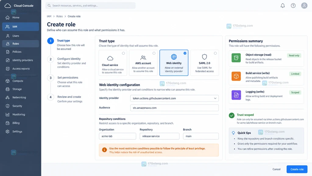312x176 pixels.
Task: Click the Scoped badge
Action: (295, 92)
